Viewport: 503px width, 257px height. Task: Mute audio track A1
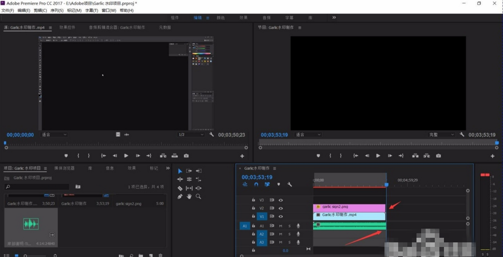(281, 226)
